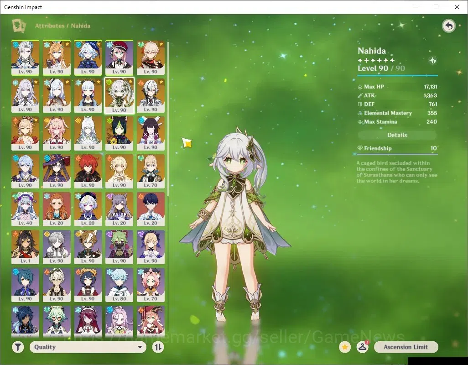Select Diona's Lv. 70 card

point(151,285)
